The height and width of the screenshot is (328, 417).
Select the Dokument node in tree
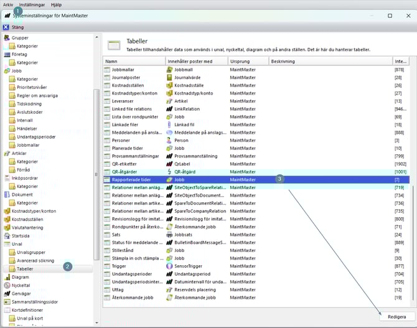click(x=21, y=194)
